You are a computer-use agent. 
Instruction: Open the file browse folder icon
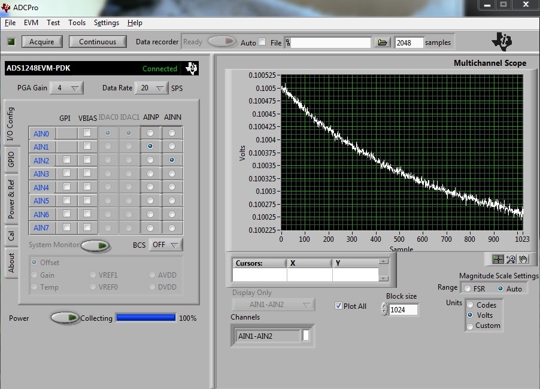point(383,42)
